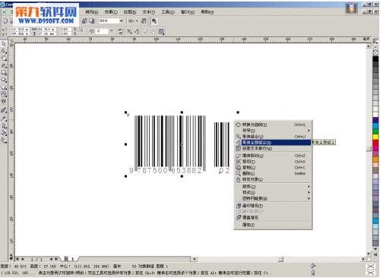380x278 pixels.
Task: Choose 取消全部组合 in context menu
Action: point(273,142)
